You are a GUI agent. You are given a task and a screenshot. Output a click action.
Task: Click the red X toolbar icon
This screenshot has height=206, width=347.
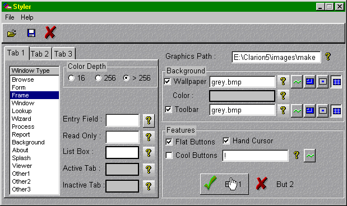coord(50,32)
